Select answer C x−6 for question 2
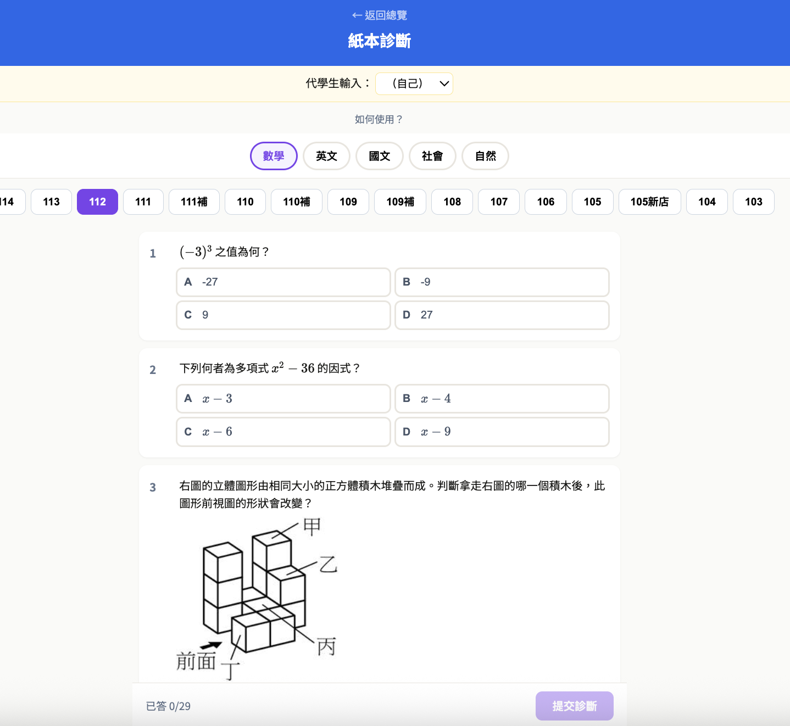 click(283, 432)
